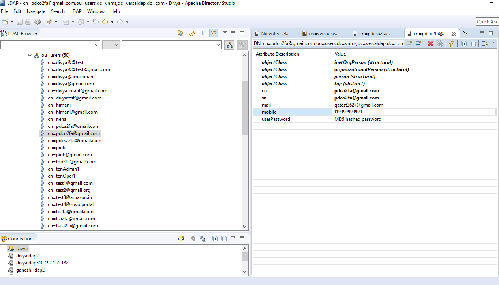Collapse the ou=users tree node
Screen dimensions: 499x285
point(30,55)
